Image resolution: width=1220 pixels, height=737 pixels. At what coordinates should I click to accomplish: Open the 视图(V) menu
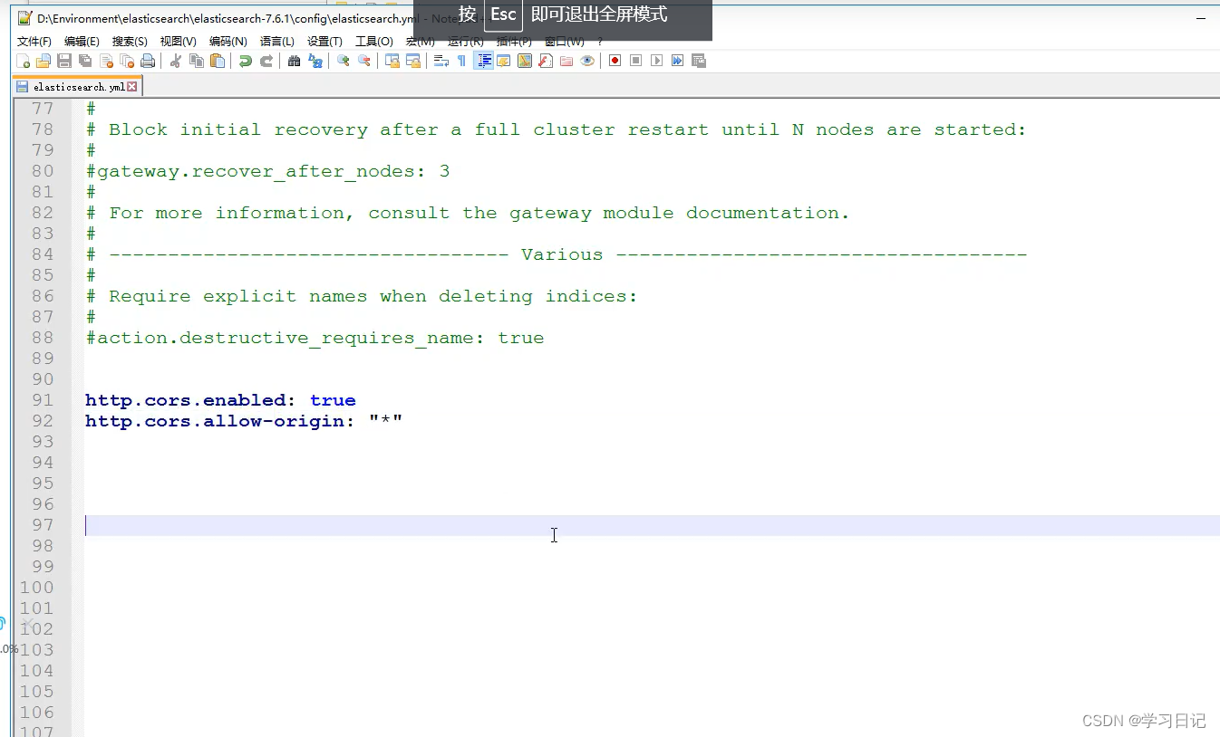click(x=178, y=42)
